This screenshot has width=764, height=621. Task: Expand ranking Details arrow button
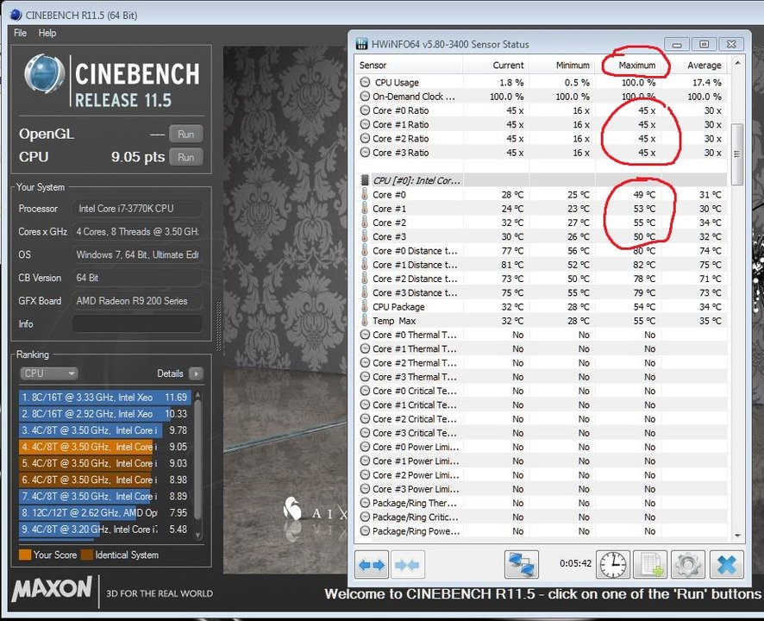[x=196, y=373]
